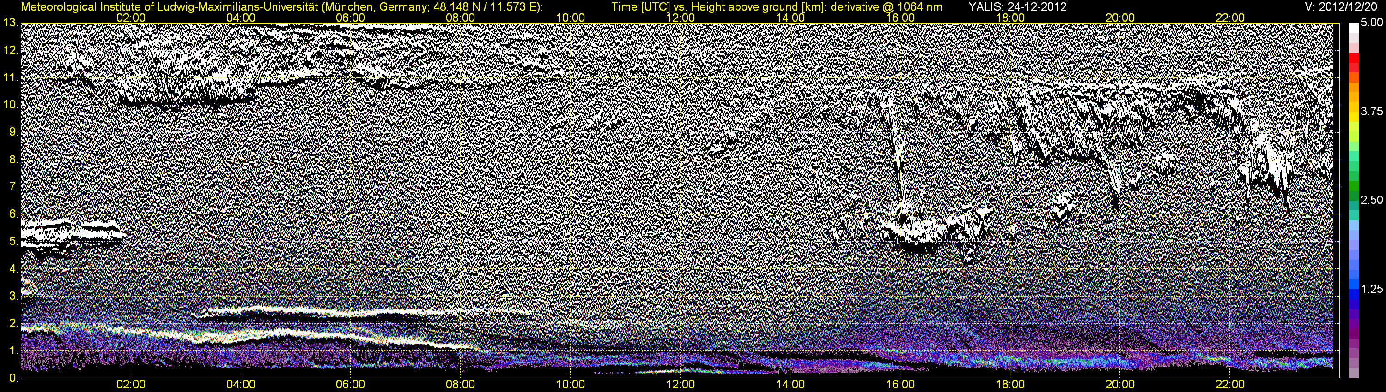Screen dimensions: 1386x392
Task: Click the 18:00 label on the top time axis
Action: (x=1010, y=18)
